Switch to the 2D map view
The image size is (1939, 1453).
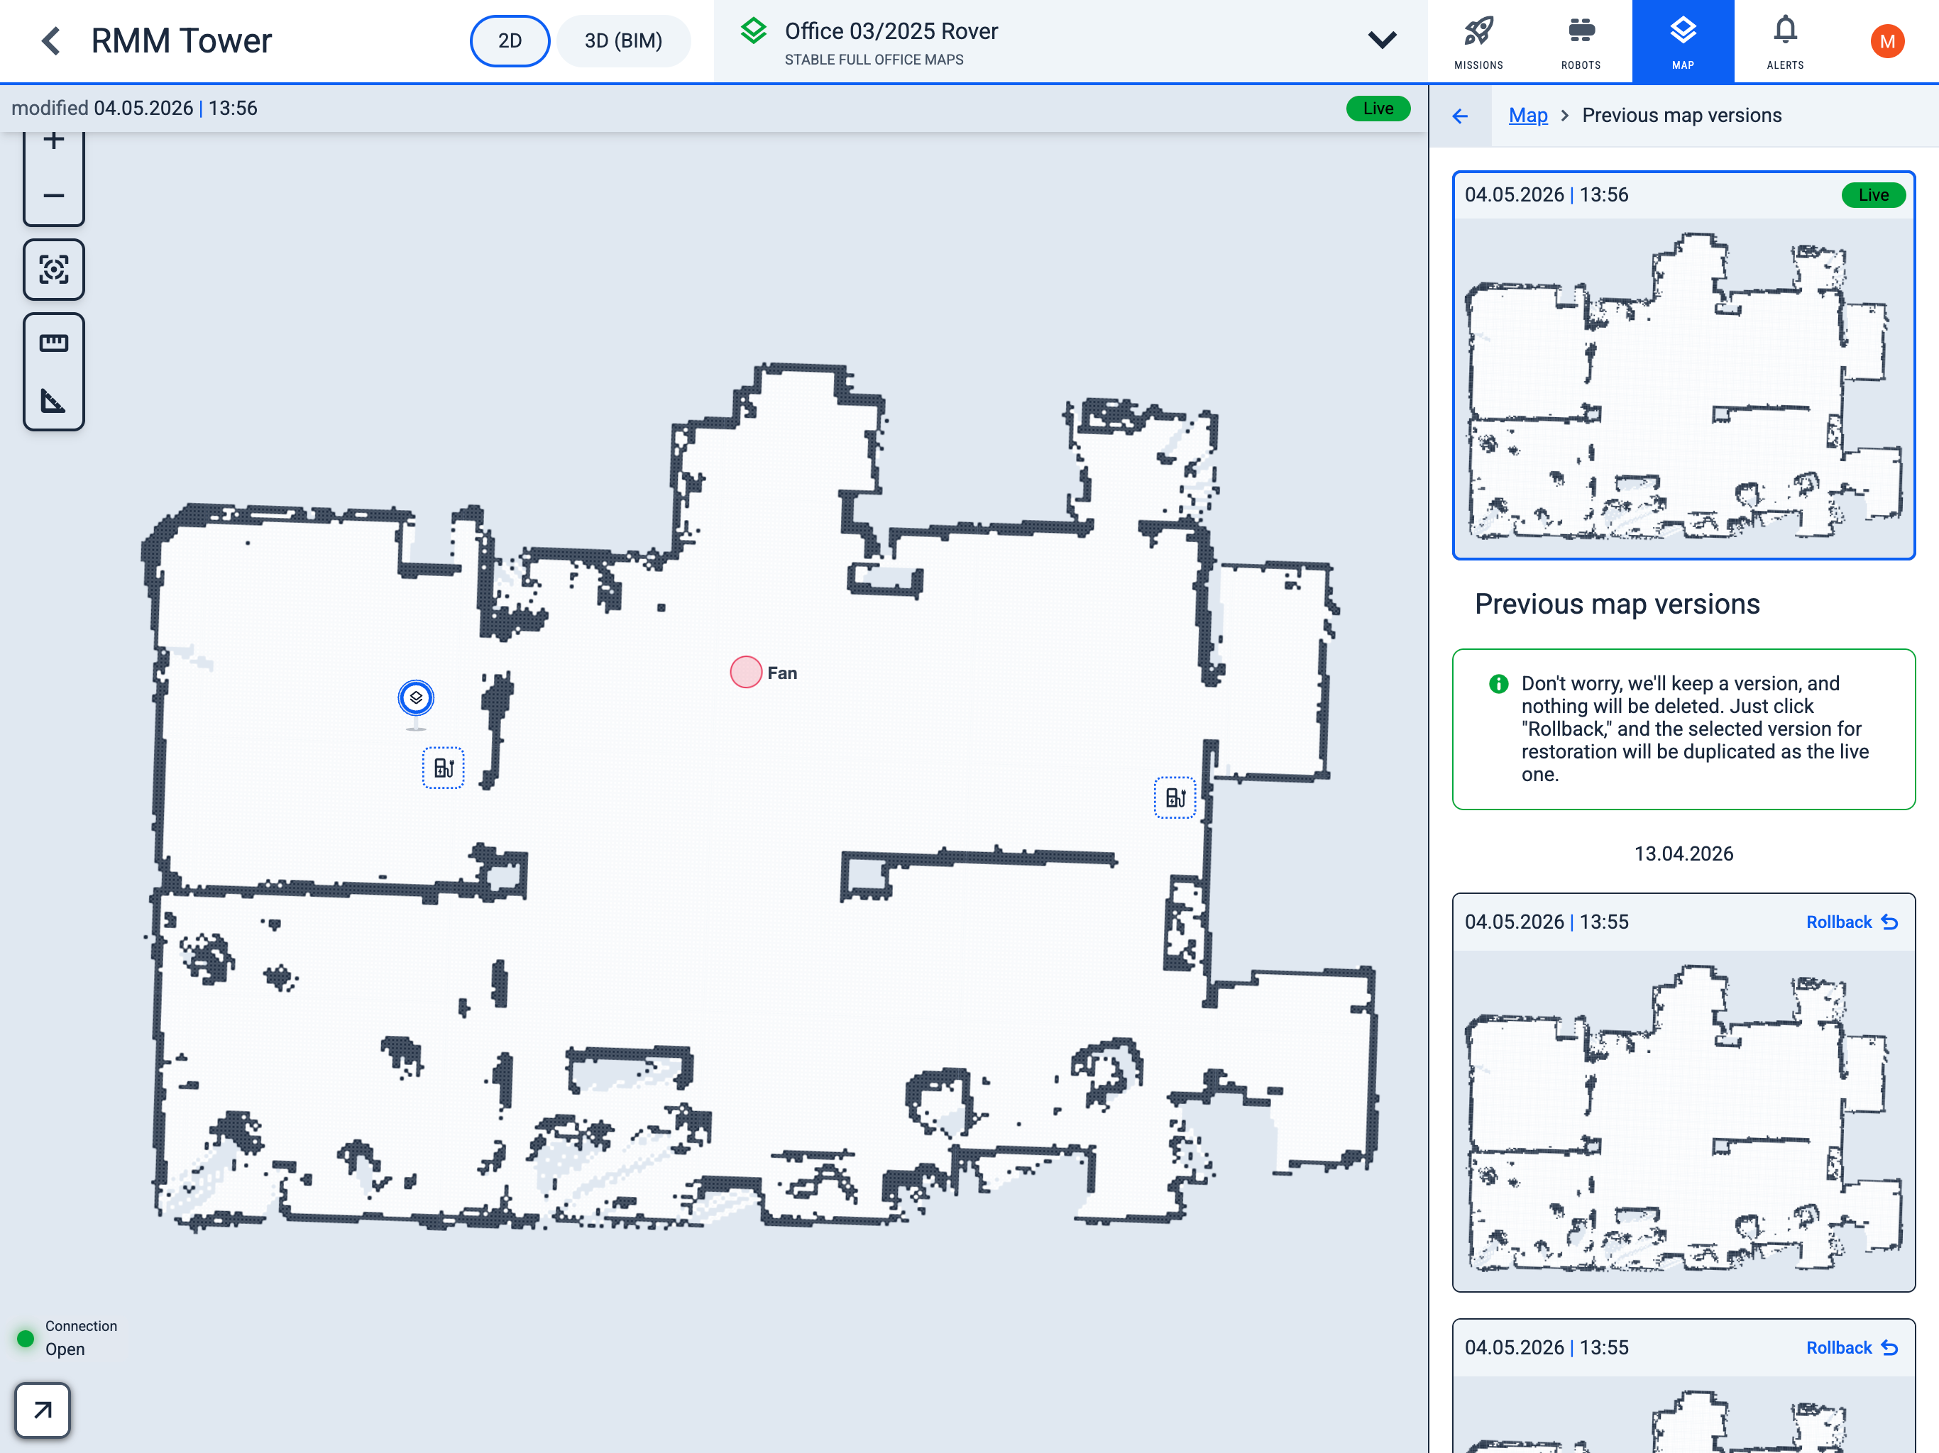(x=510, y=41)
